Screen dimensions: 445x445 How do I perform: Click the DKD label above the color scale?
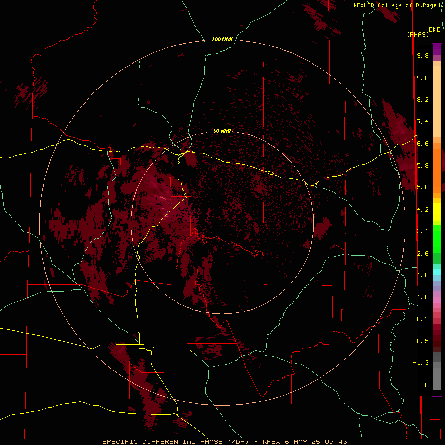[x=435, y=29]
